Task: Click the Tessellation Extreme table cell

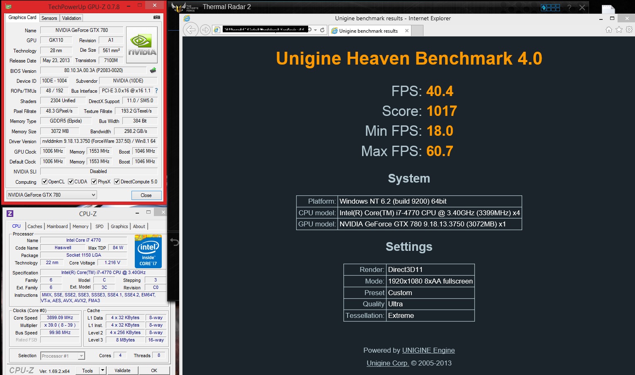Action: pos(431,315)
